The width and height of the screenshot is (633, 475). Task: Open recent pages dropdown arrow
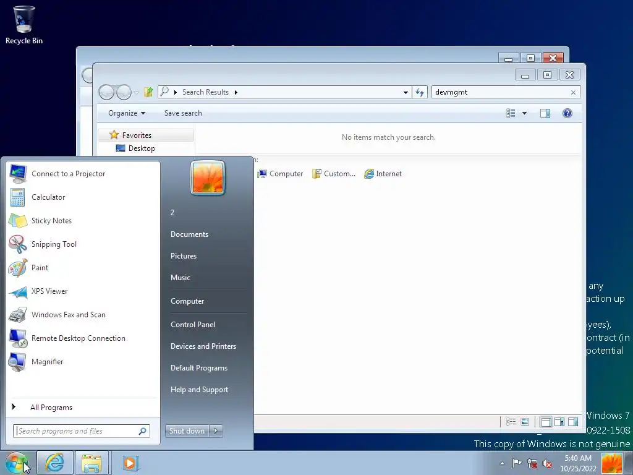coord(136,93)
